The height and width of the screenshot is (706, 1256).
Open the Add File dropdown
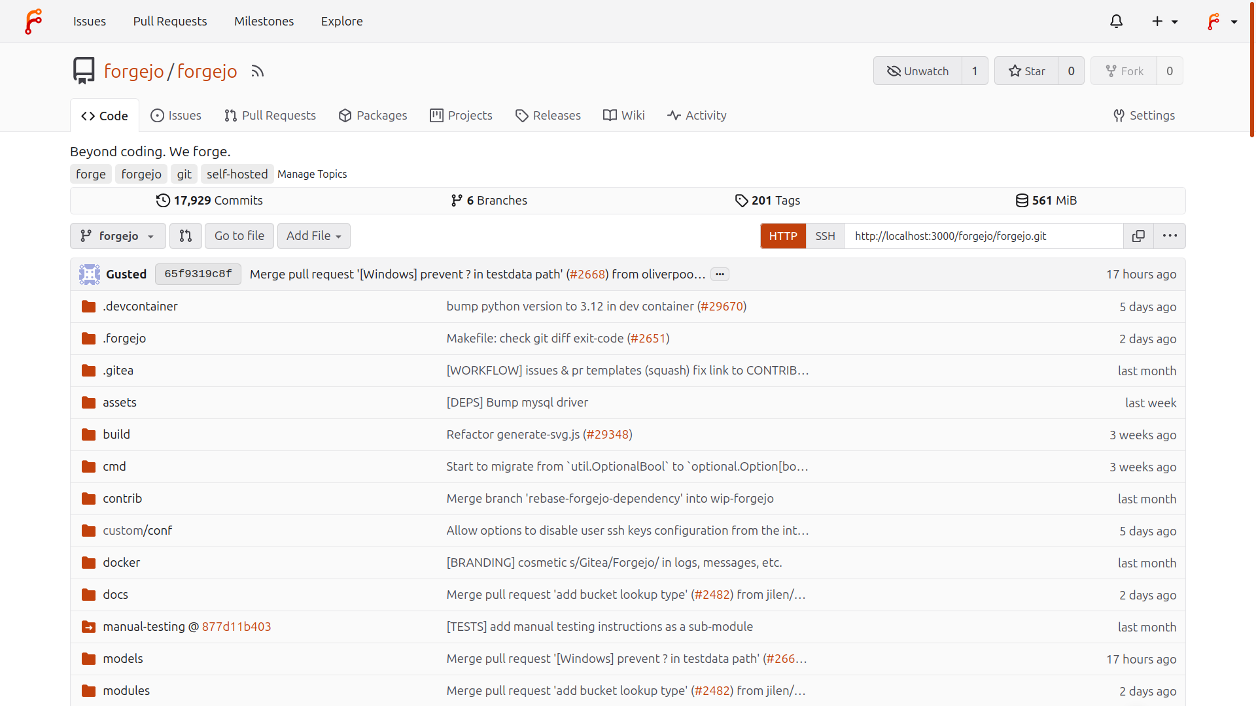coord(313,235)
